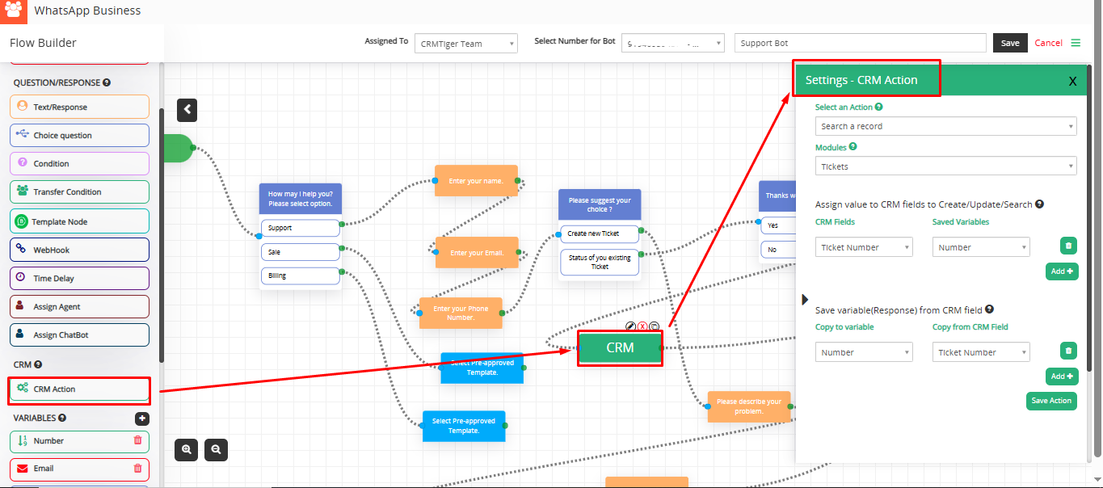Select the Transfer Condition node type
The height and width of the screenshot is (488, 1103).
80,191
